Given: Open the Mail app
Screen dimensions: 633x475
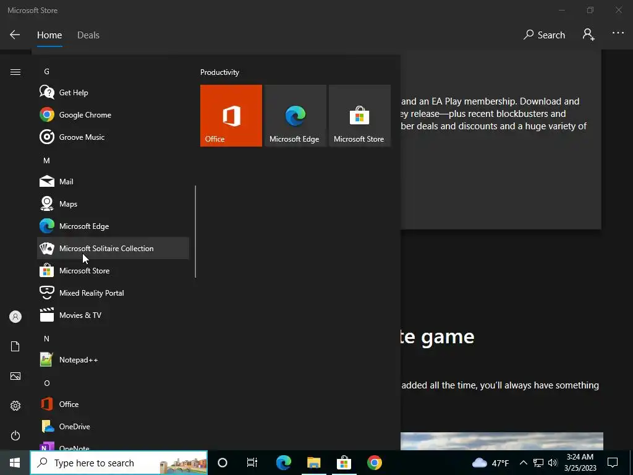Looking at the screenshot, I should click(x=113, y=181).
